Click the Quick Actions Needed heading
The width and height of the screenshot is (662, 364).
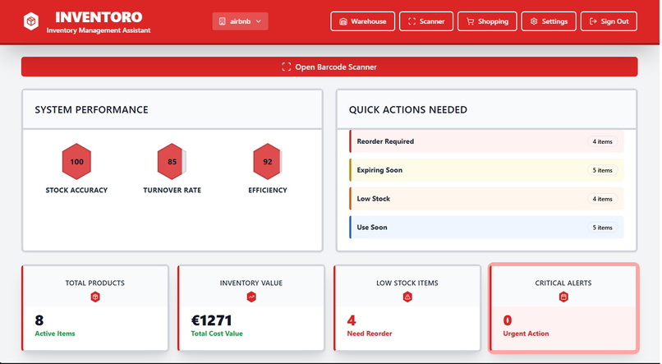click(x=408, y=110)
